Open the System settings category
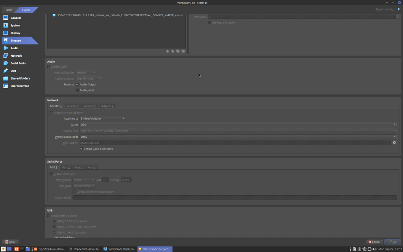Image resolution: width=403 pixels, height=252 pixels. tap(15, 26)
